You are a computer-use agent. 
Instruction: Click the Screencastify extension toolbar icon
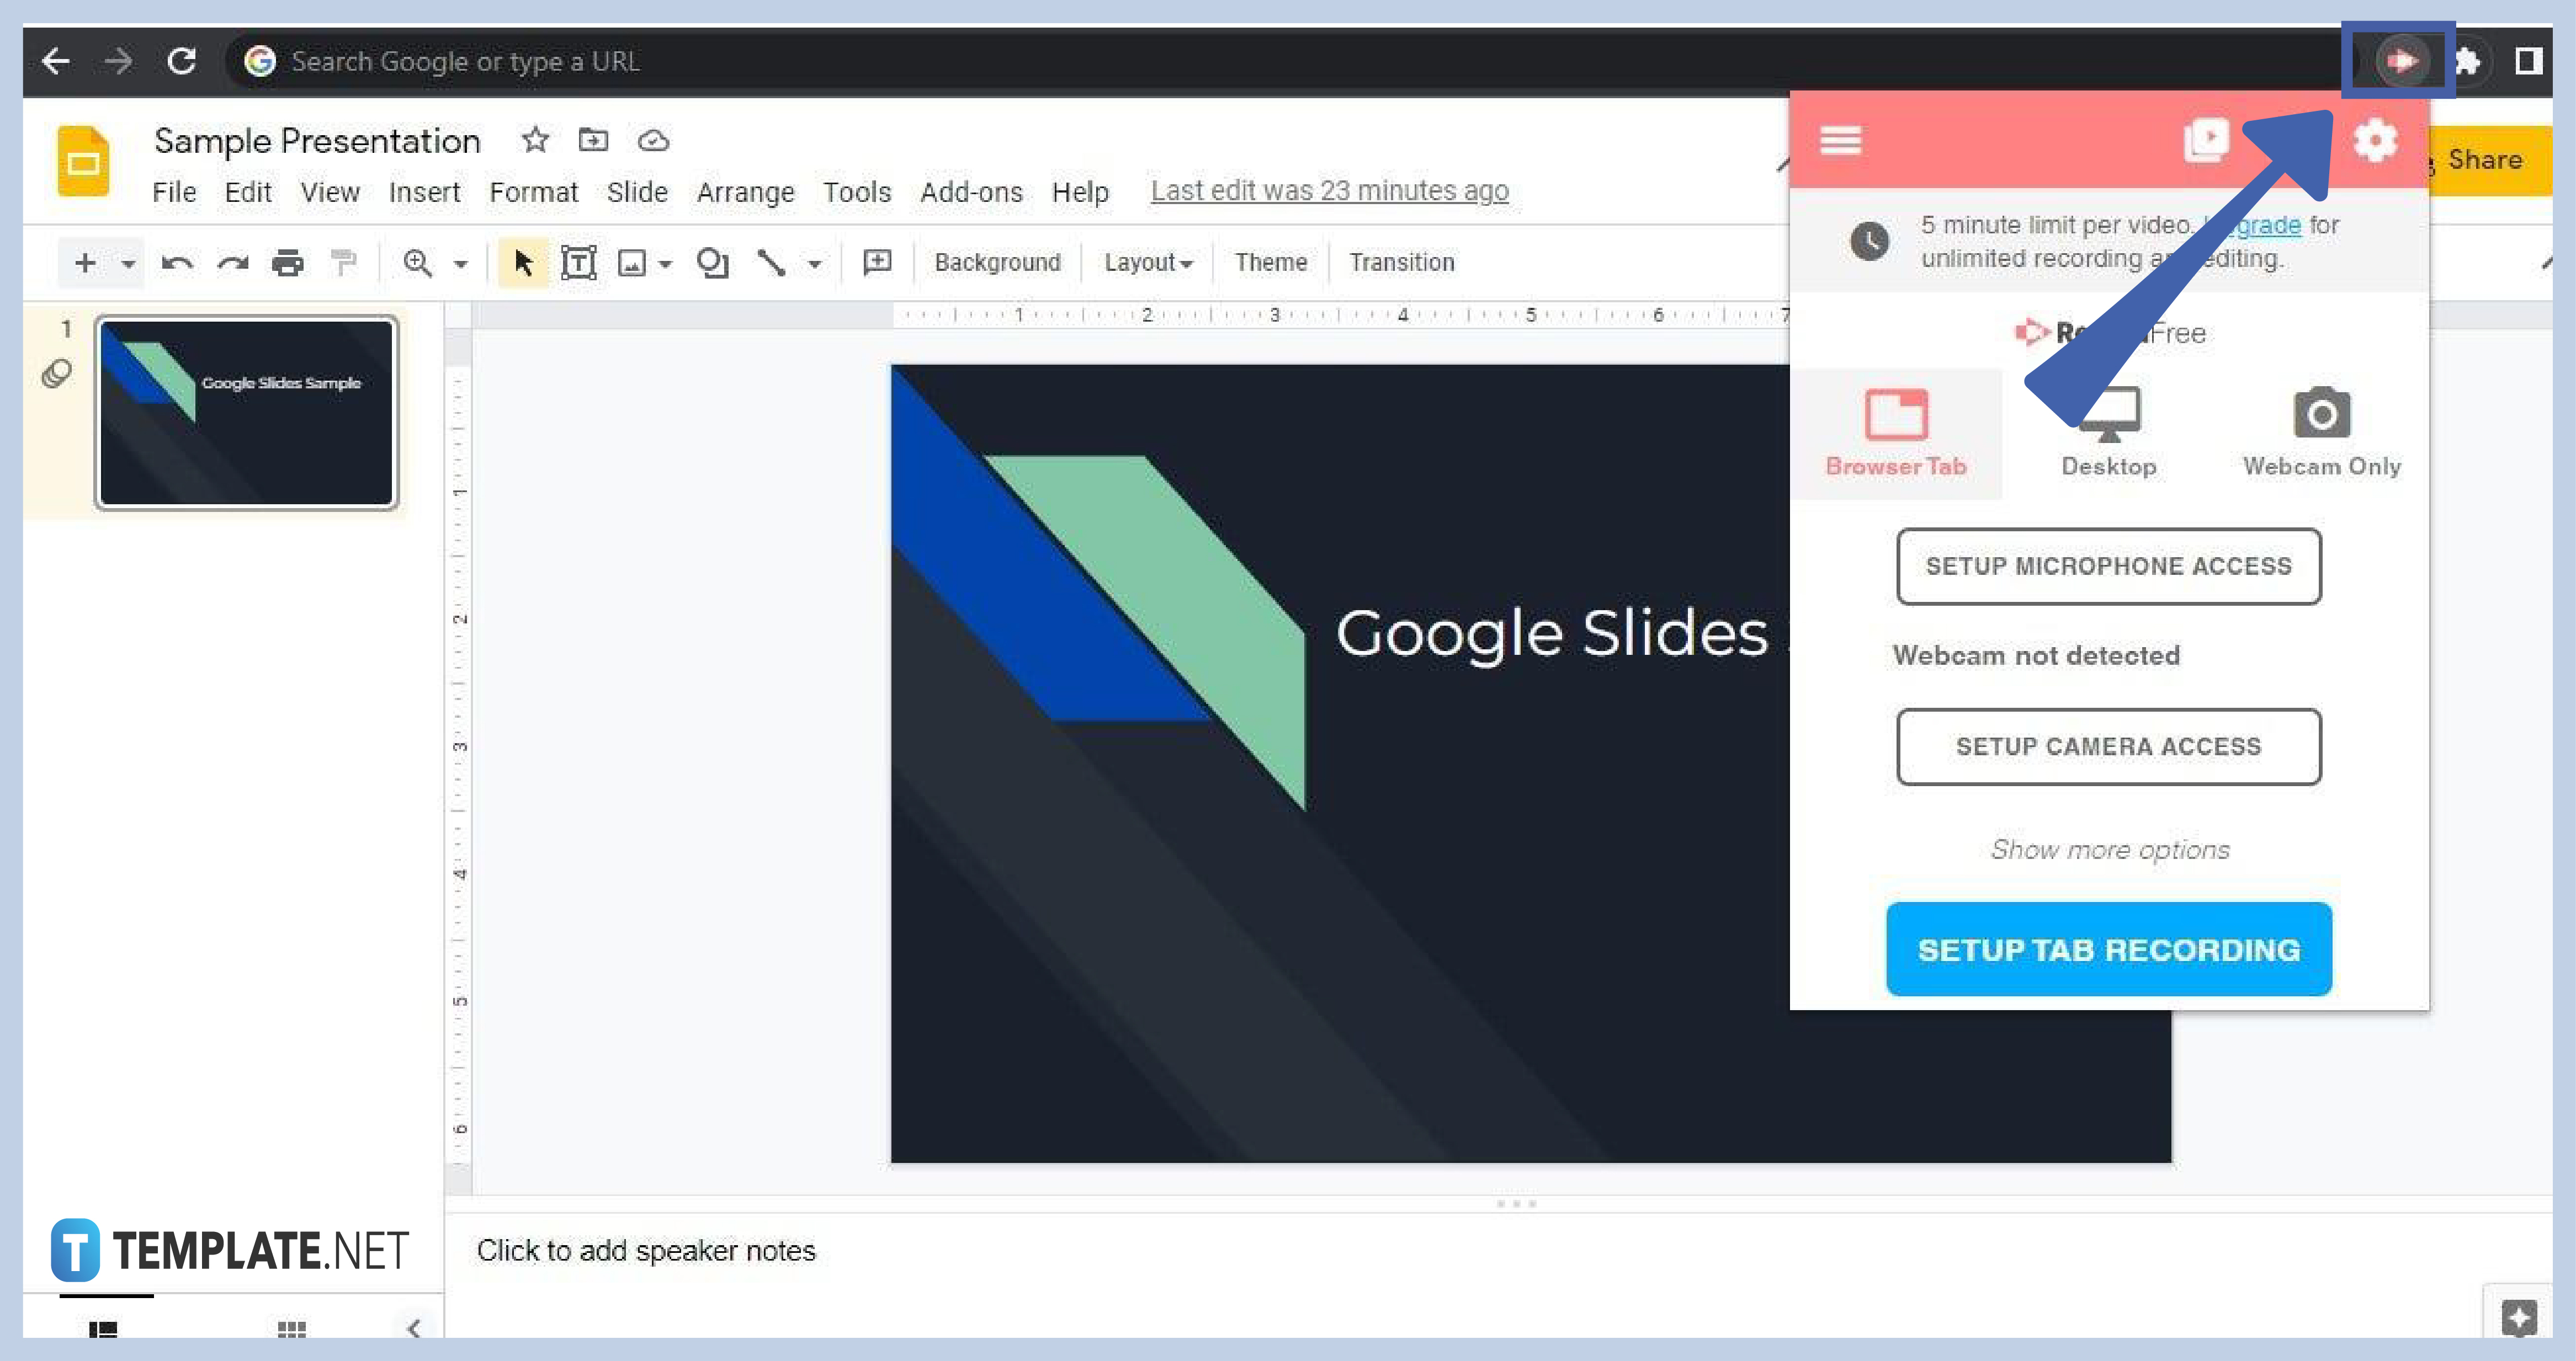pyautogui.click(x=2396, y=60)
